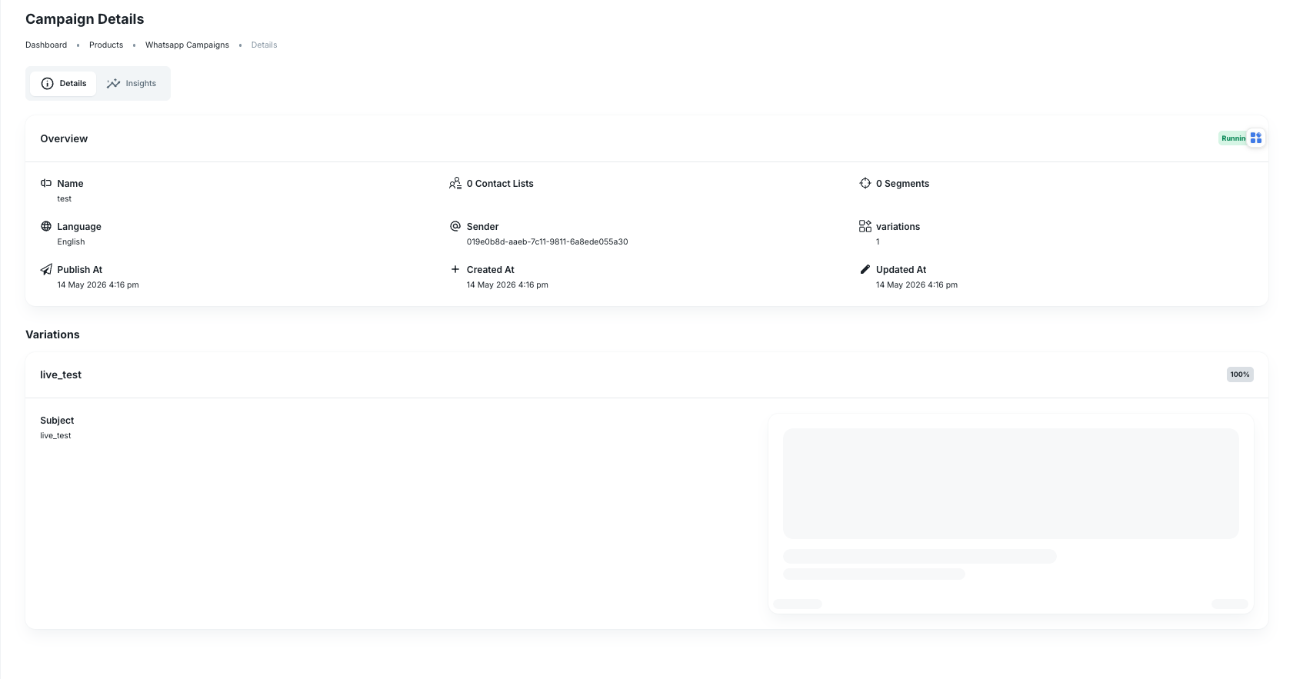Click the message preview placeholder card
1293x679 pixels.
[x=1011, y=514]
